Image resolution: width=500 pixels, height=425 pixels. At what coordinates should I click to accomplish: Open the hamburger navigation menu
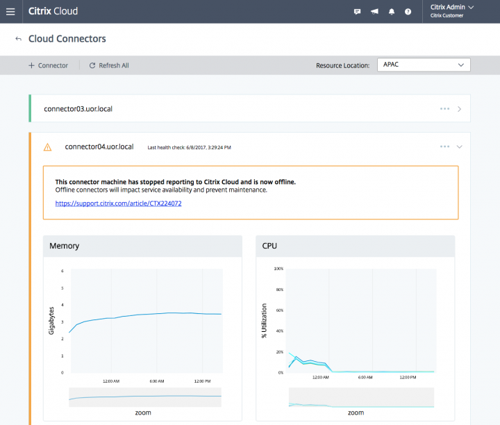point(10,11)
